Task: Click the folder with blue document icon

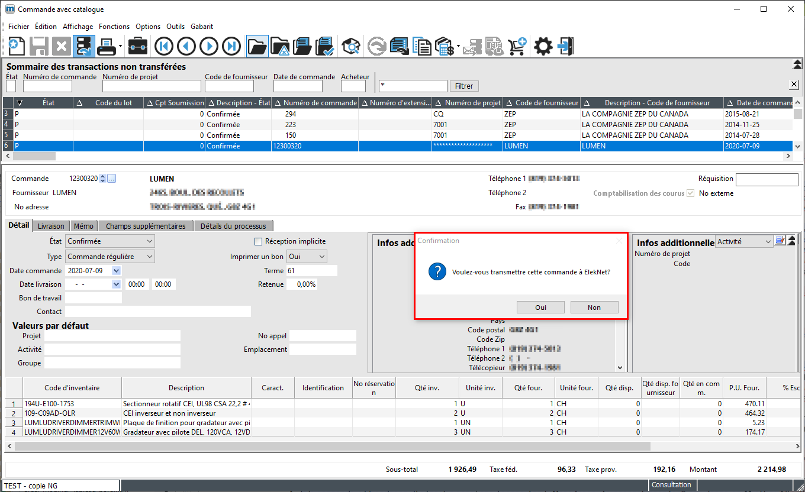Action: [303, 46]
